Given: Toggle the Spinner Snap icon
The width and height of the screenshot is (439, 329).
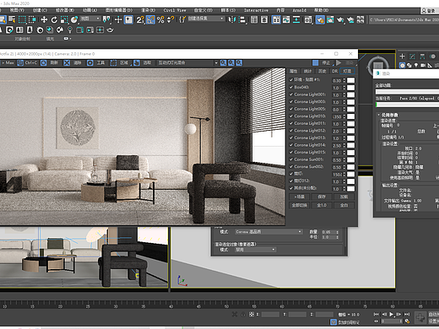Looking at the screenshot, I should (171, 19).
